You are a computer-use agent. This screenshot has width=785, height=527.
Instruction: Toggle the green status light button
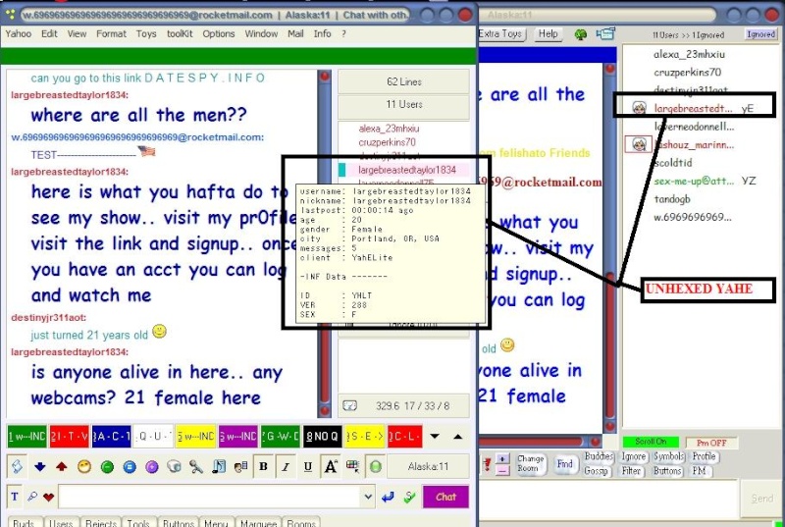376,466
